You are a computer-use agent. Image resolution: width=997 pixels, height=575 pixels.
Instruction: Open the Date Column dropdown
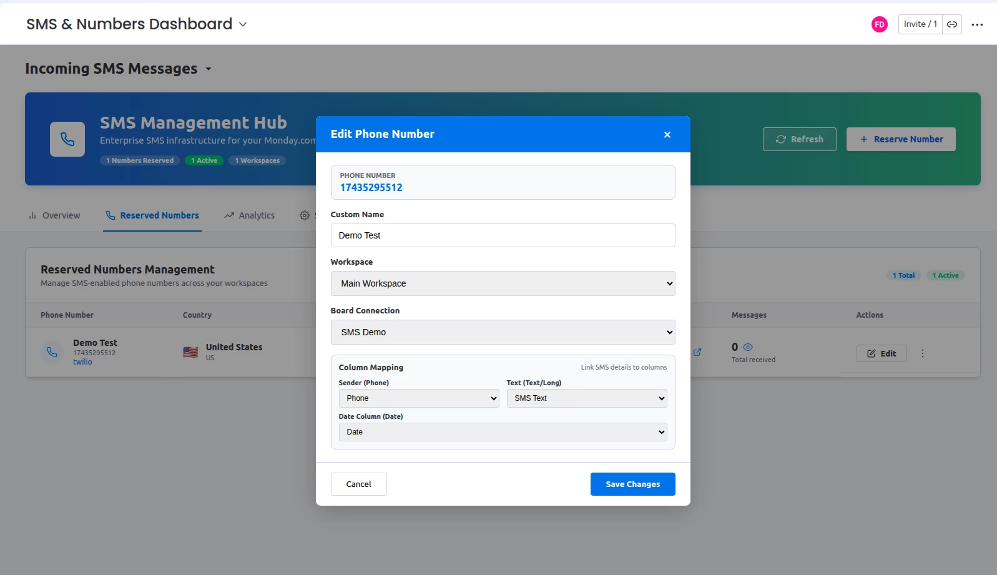coord(503,432)
